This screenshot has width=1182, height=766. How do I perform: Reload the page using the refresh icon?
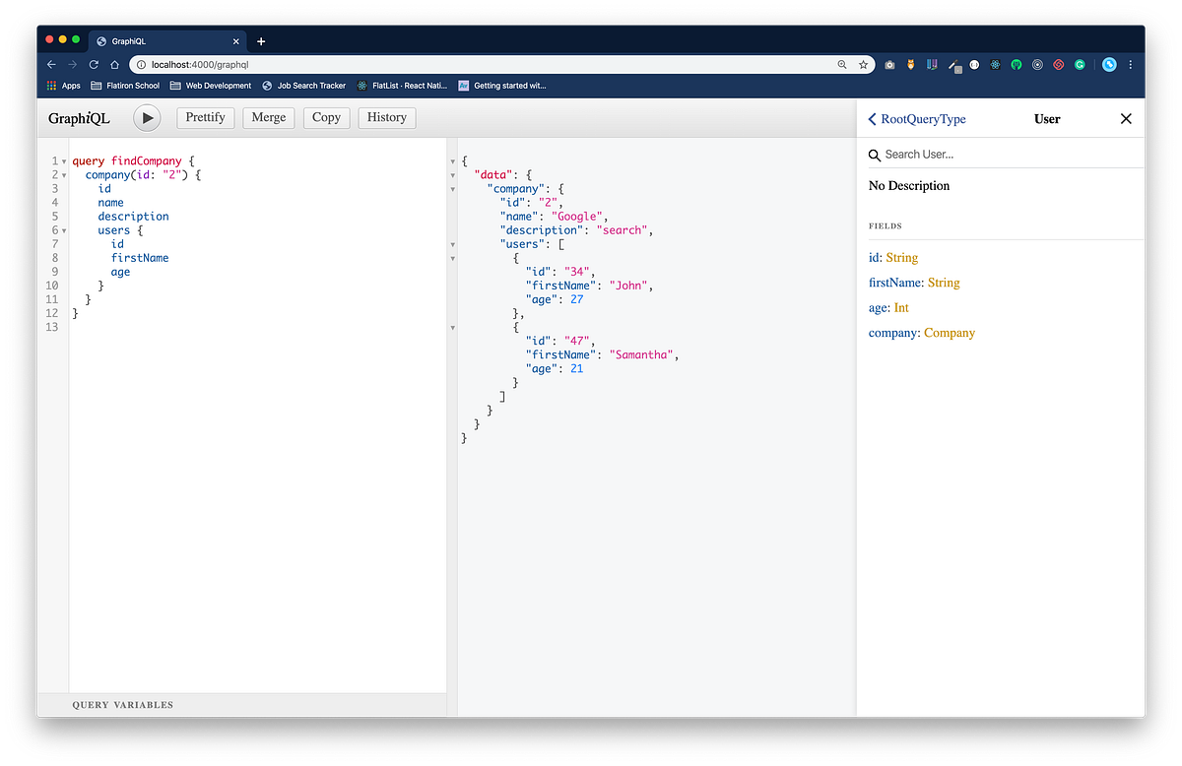point(94,64)
